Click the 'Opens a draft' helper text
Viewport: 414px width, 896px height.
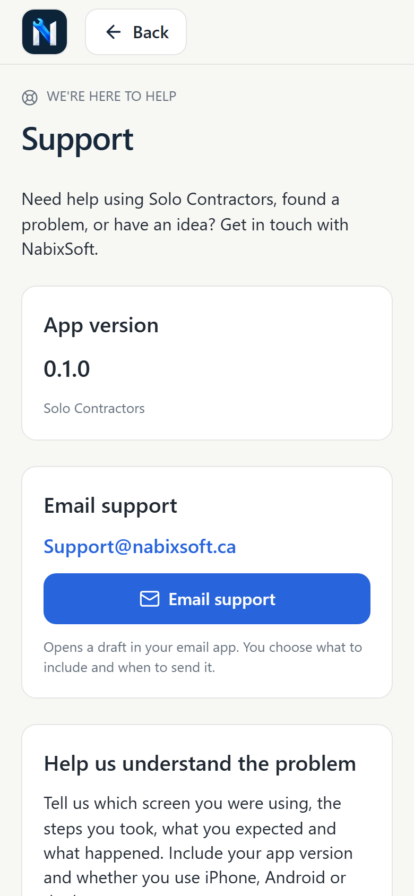[203, 657]
